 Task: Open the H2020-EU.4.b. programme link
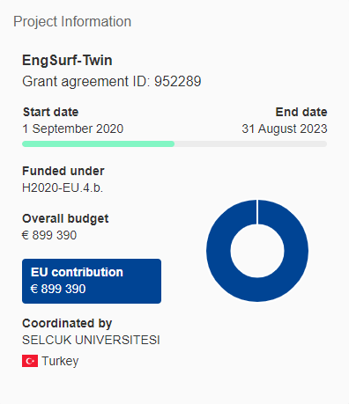[x=63, y=187]
